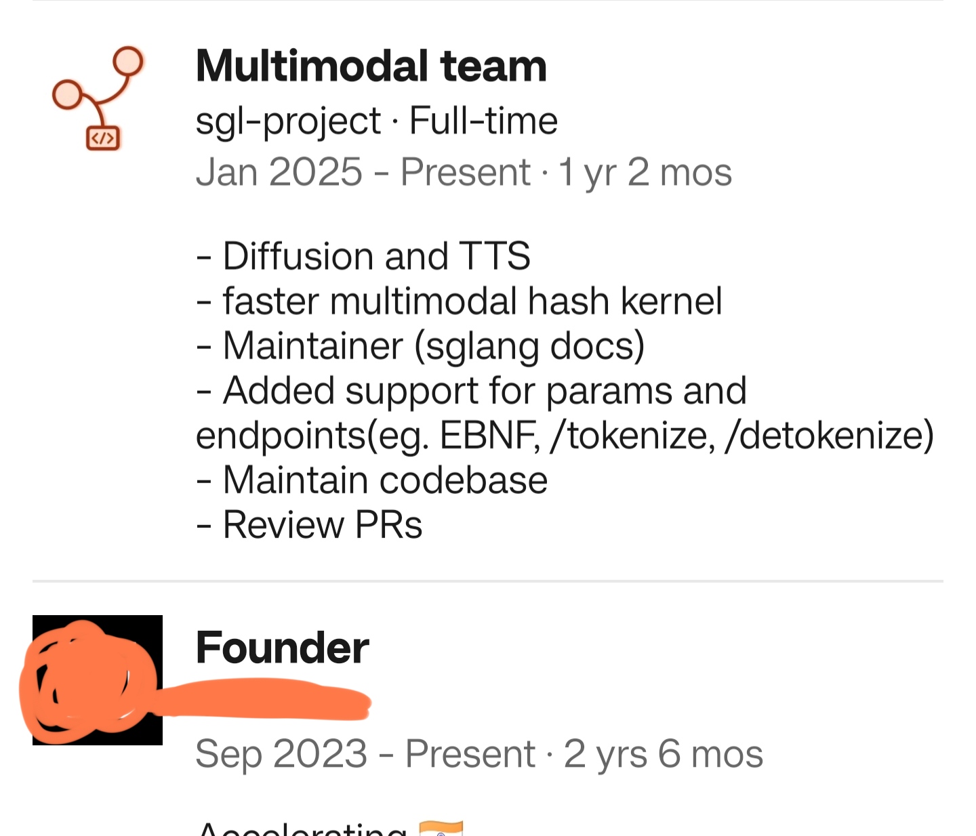Click the "2 yrs 6 mos" duration
976x836 pixels.
pyautogui.click(x=663, y=753)
